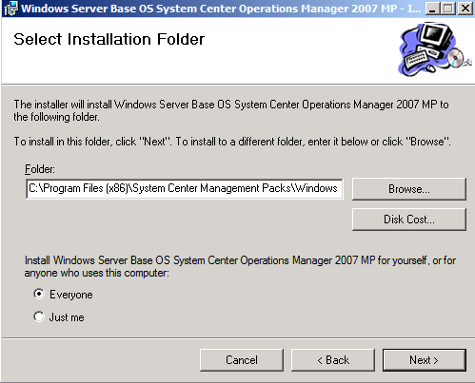Cancel the installation

pyautogui.click(x=242, y=360)
